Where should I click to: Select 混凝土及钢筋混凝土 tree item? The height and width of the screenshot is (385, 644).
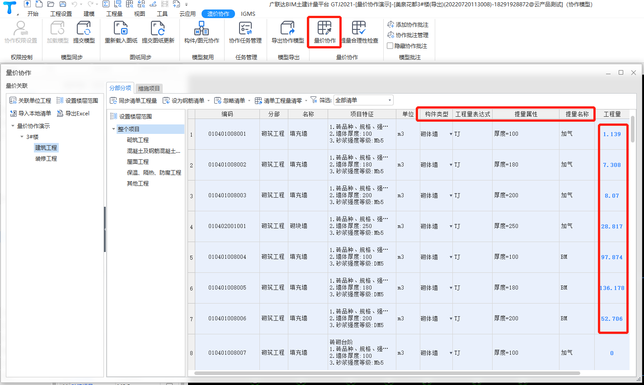[154, 151]
